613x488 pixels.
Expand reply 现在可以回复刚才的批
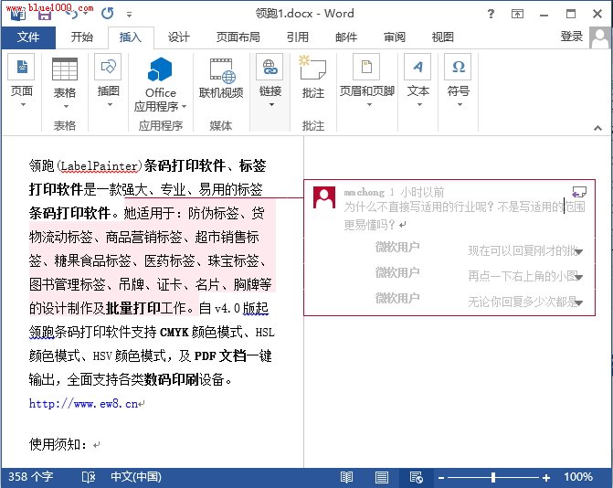click(x=579, y=252)
